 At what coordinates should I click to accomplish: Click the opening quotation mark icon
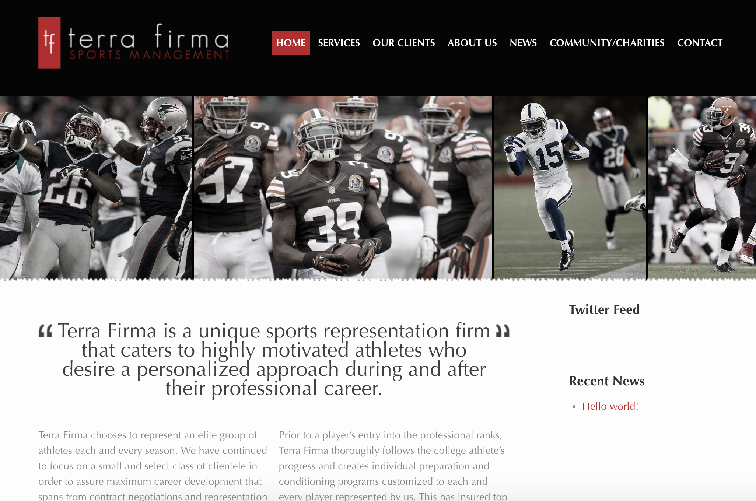click(46, 331)
